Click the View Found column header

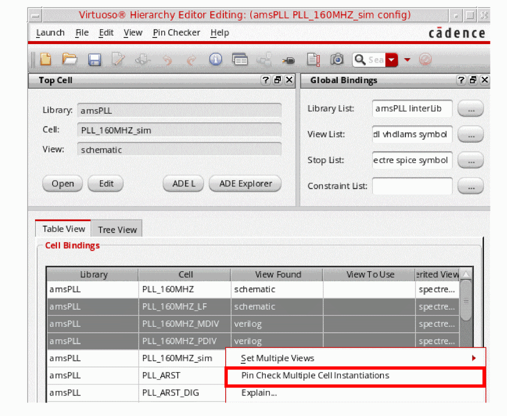tap(277, 275)
